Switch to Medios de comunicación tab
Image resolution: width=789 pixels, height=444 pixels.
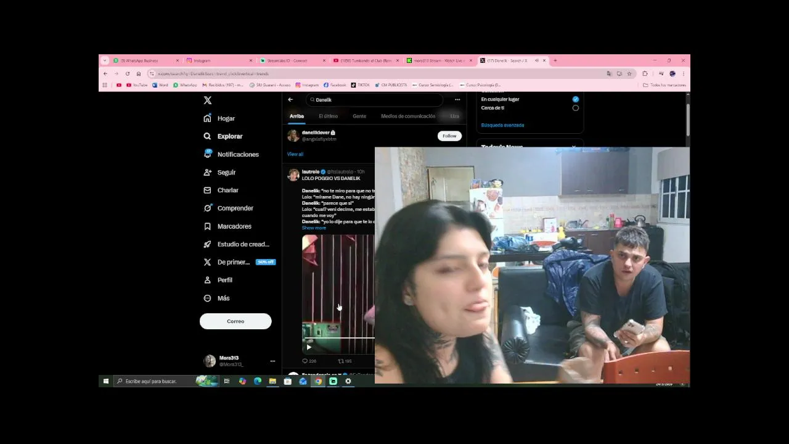(x=408, y=116)
